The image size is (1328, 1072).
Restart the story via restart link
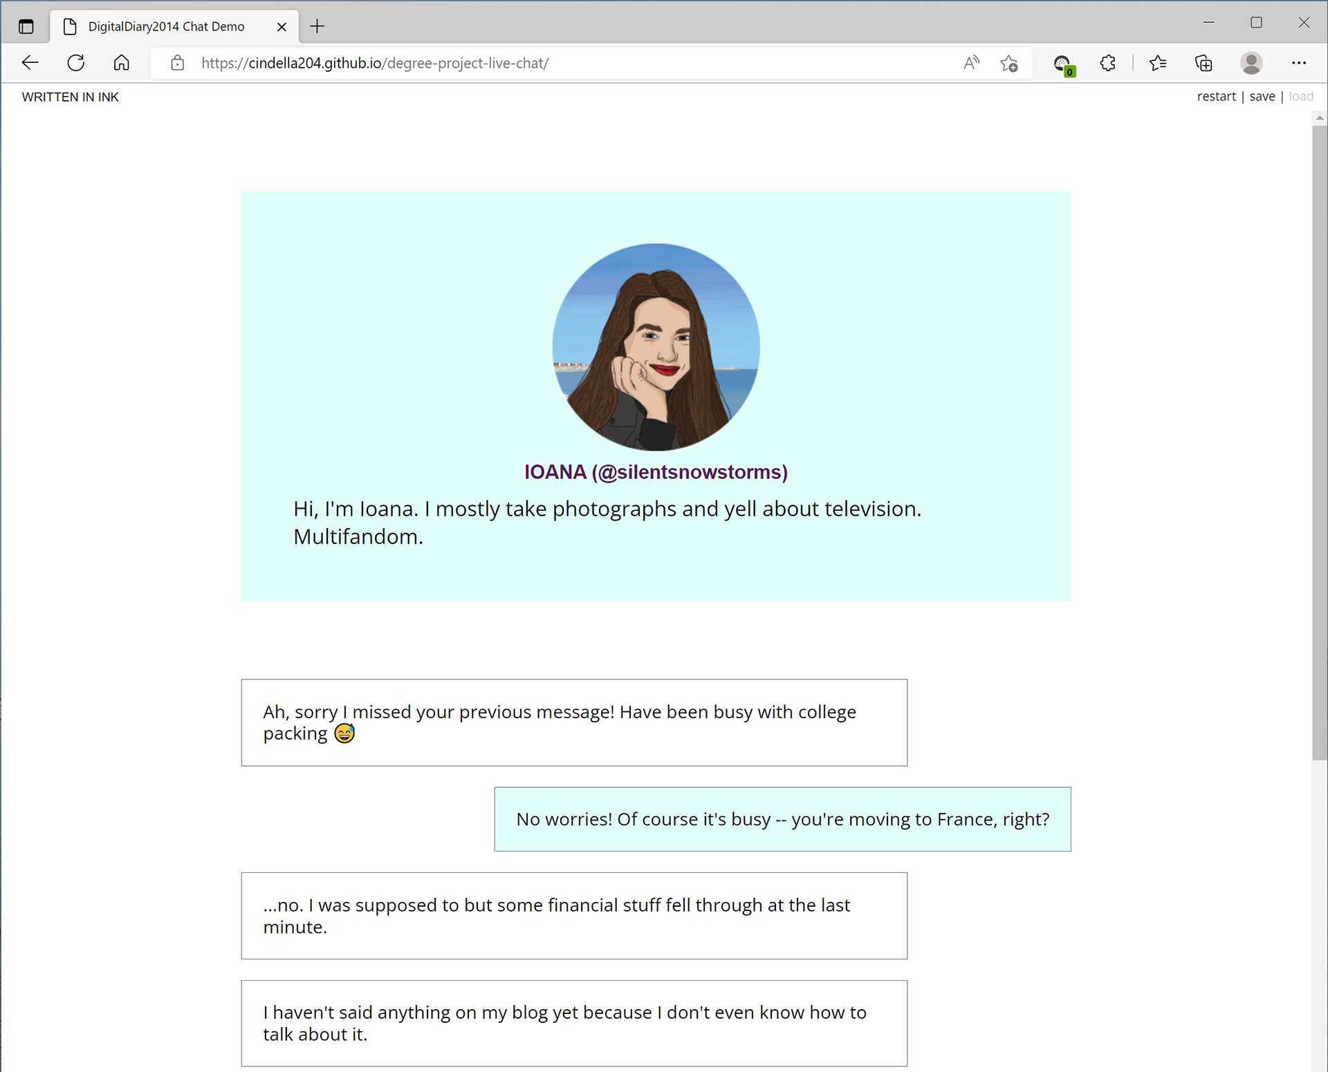tap(1216, 96)
